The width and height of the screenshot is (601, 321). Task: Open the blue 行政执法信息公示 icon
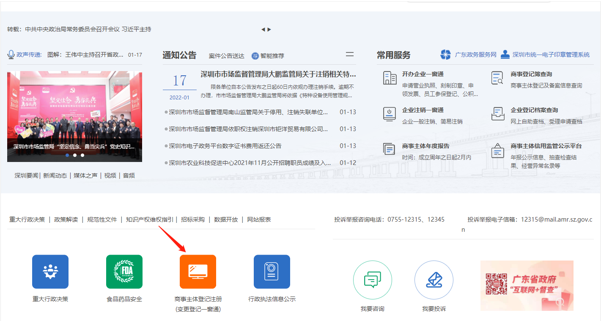click(x=272, y=272)
